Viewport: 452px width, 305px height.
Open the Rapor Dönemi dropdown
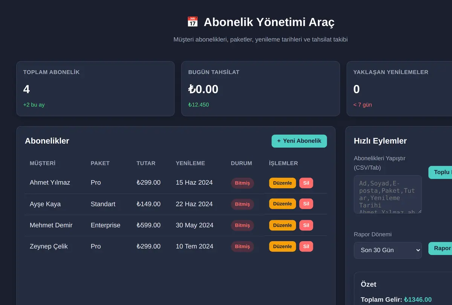point(388,250)
